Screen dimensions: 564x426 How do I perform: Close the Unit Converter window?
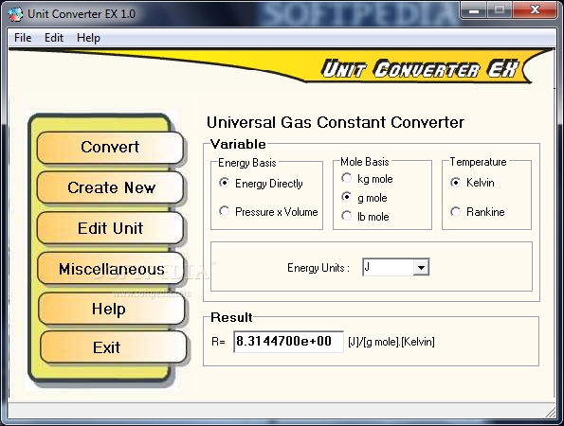[x=535, y=10]
